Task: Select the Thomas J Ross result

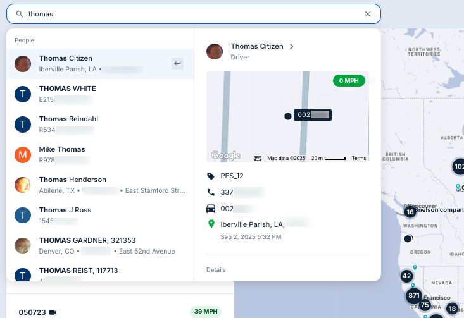Action: click(100, 215)
